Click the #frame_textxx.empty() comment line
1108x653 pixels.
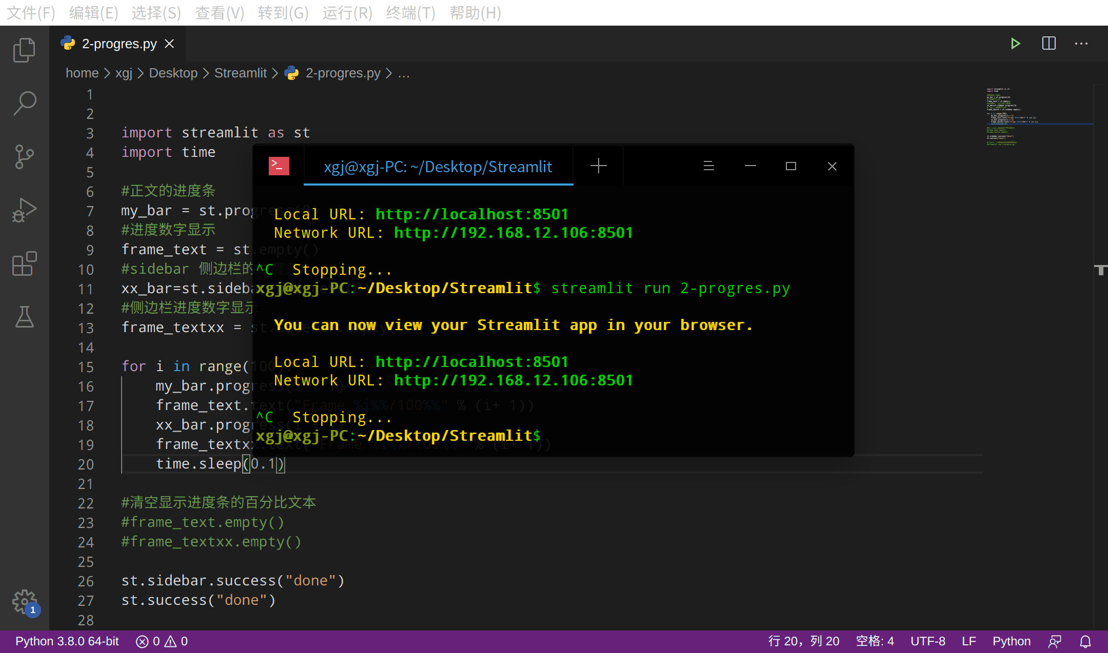[211, 542]
